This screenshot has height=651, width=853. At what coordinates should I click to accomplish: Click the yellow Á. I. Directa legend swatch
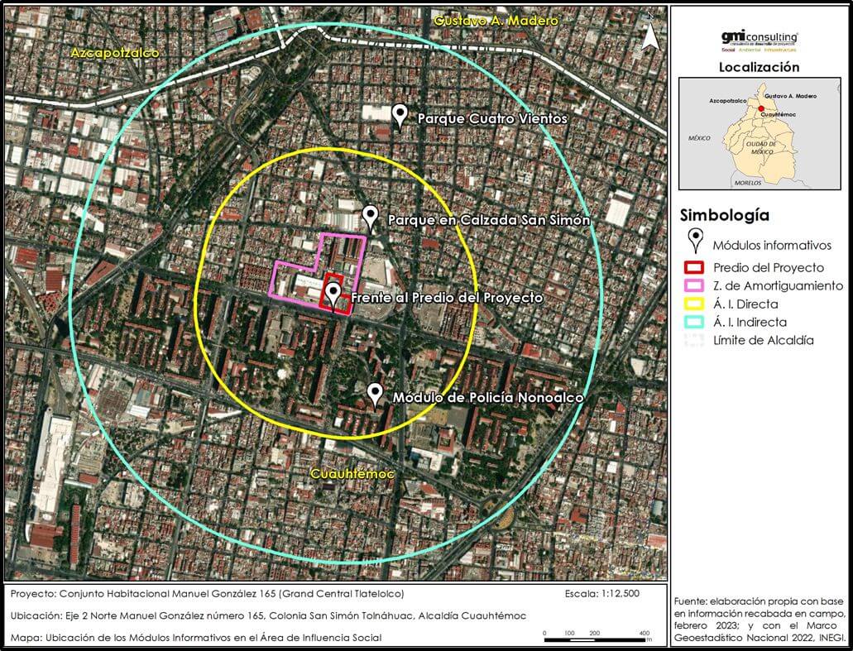[696, 304]
